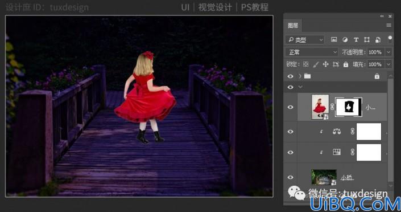Filter layers by shape type

(367, 39)
